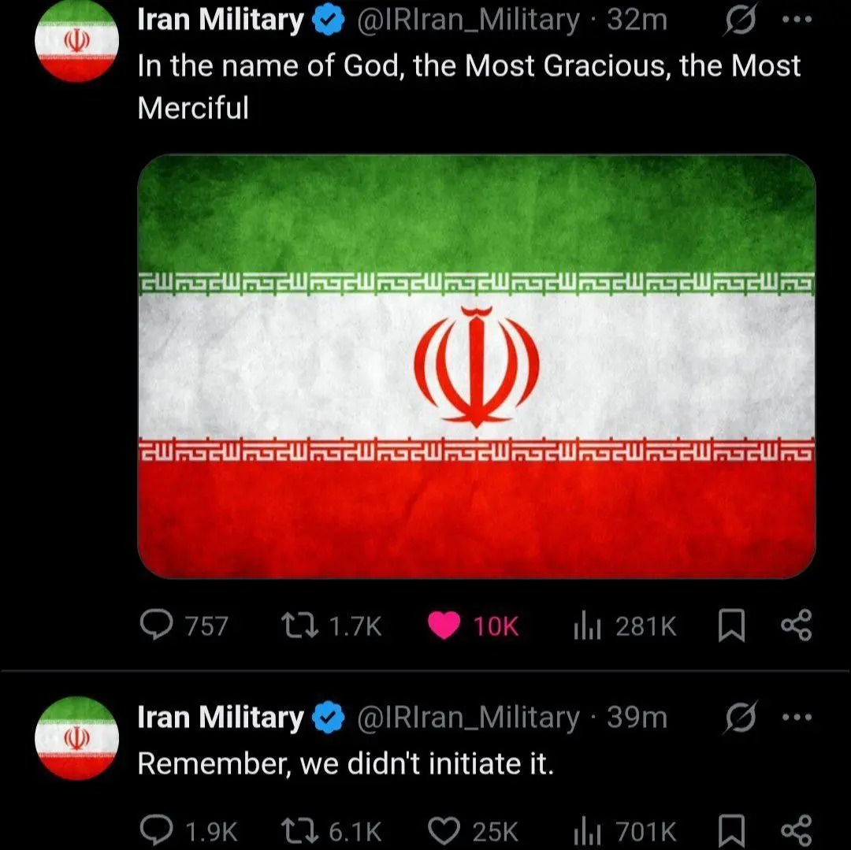Image resolution: width=851 pixels, height=850 pixels.
Task: Open Grok icon on the 39m post
Action: 740,717
